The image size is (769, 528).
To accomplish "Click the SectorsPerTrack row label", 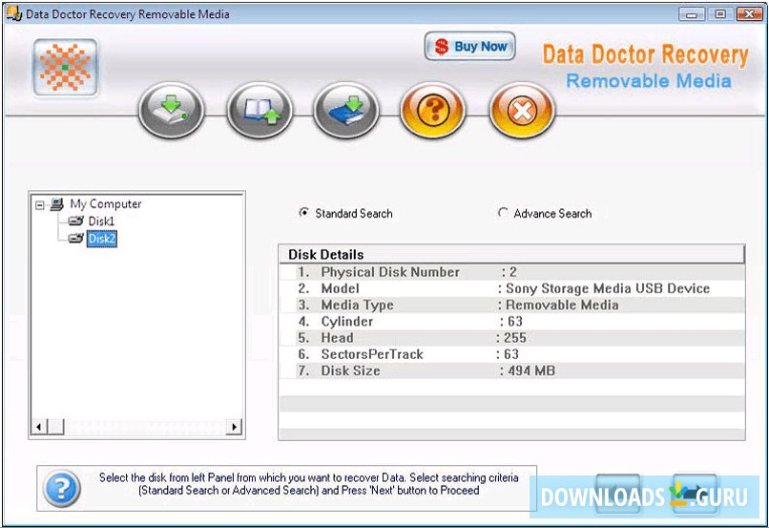I will pos(372,354).
